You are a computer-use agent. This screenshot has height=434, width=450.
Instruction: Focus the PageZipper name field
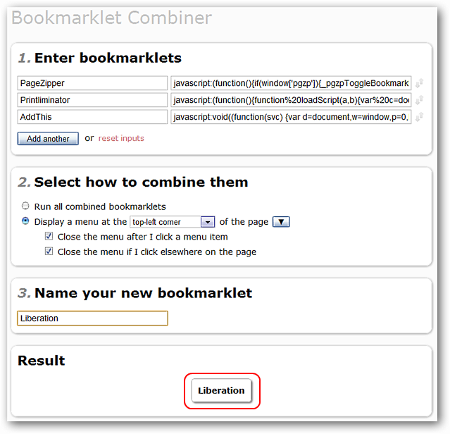click(92, 83)
